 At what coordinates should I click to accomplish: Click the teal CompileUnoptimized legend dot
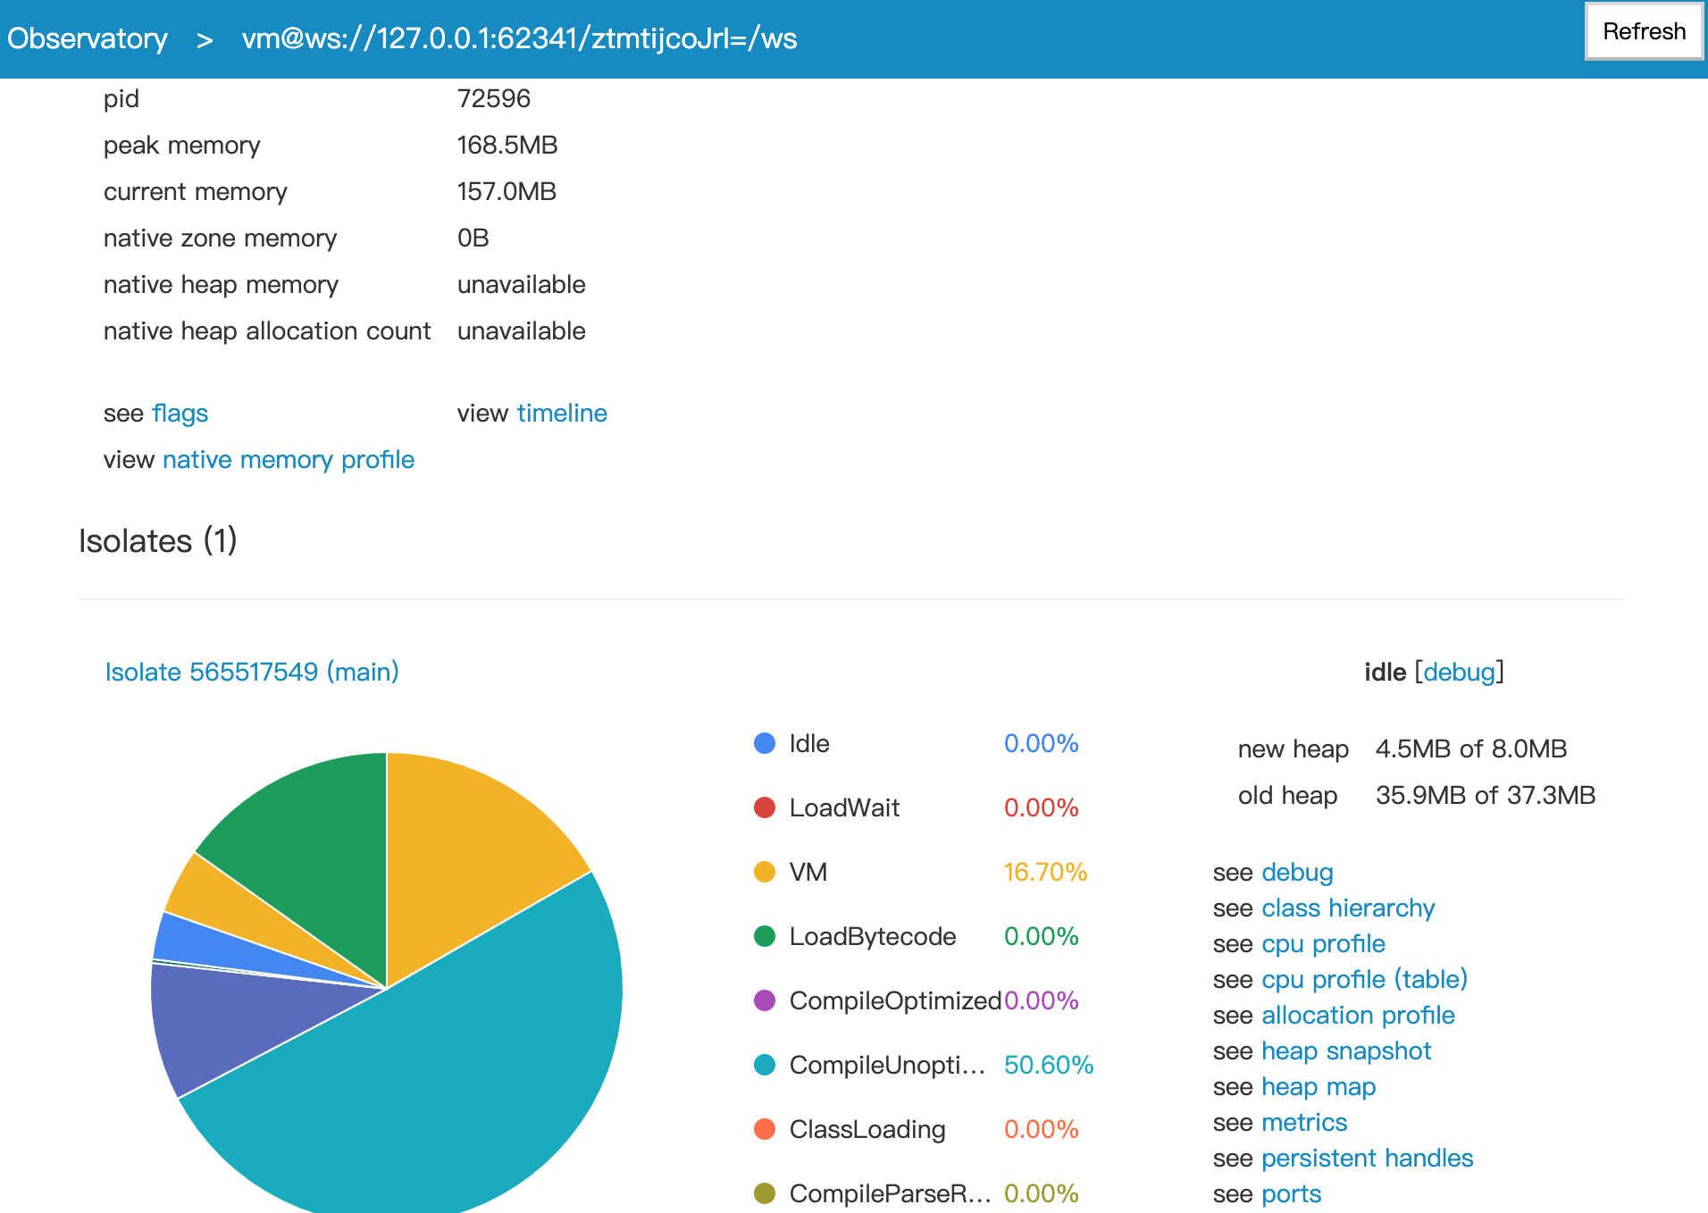pos(765,1065)
